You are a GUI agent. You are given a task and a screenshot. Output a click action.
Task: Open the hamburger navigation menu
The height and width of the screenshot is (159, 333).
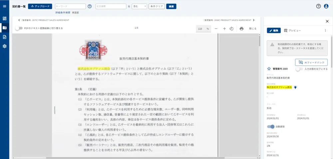pyautogui.click(x=4, y=6)
